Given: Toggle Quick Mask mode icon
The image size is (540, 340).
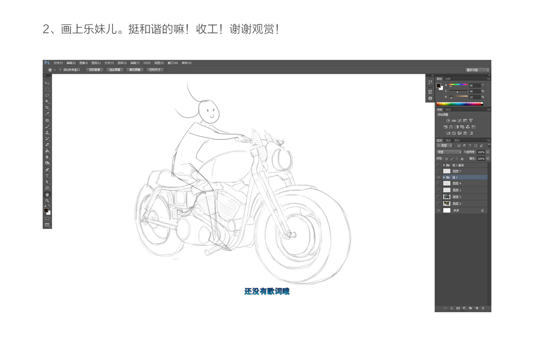Looking at the screenshot, I should coord(47,218).
